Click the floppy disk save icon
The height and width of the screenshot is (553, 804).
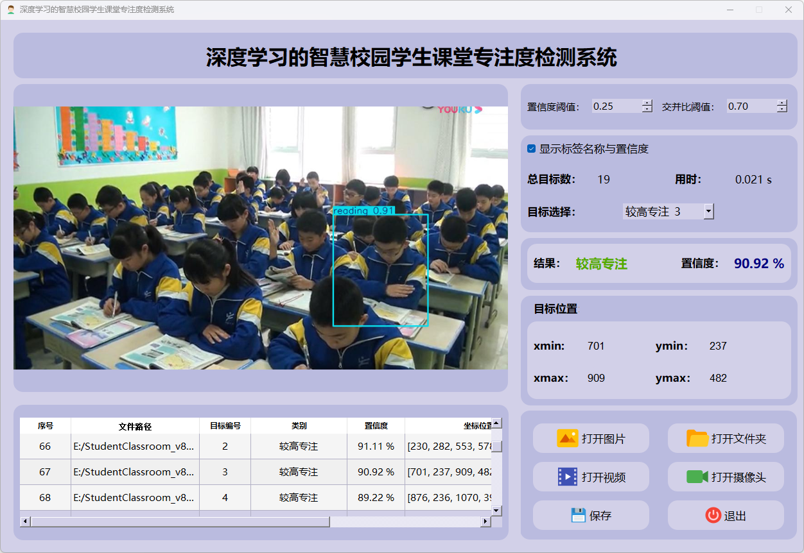(578, 515)
